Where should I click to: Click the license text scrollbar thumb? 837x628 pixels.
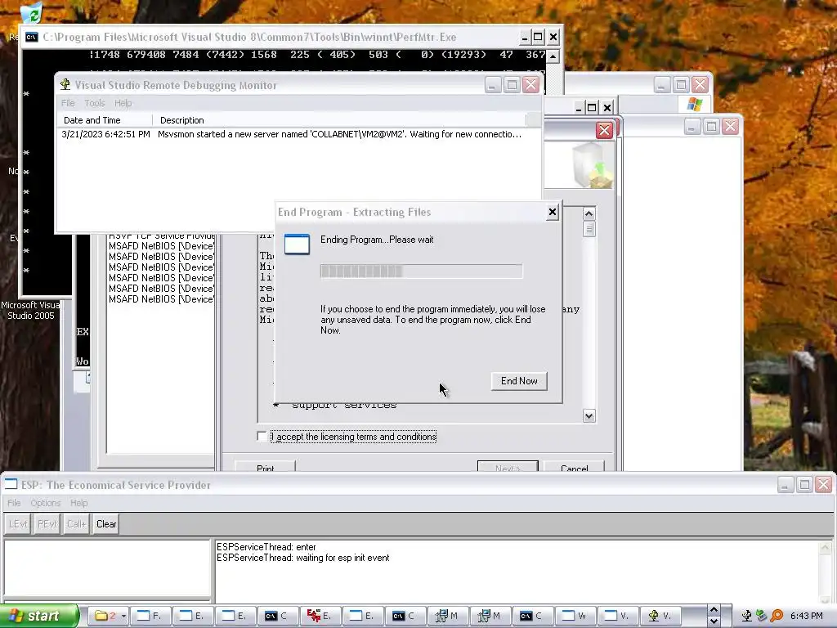pos(589,229)
